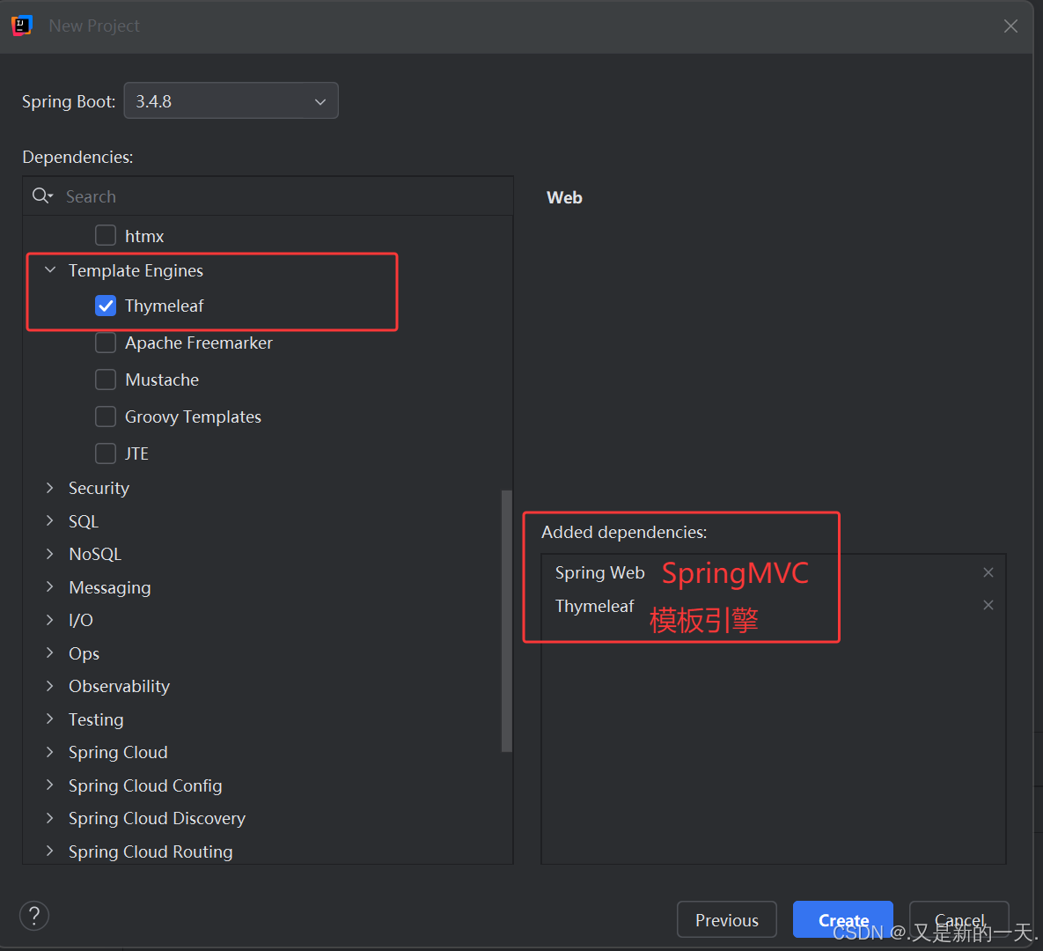This screenshot has height=951, width=1043.
Task: Open the help question mark button
Action: pos(34,916)
